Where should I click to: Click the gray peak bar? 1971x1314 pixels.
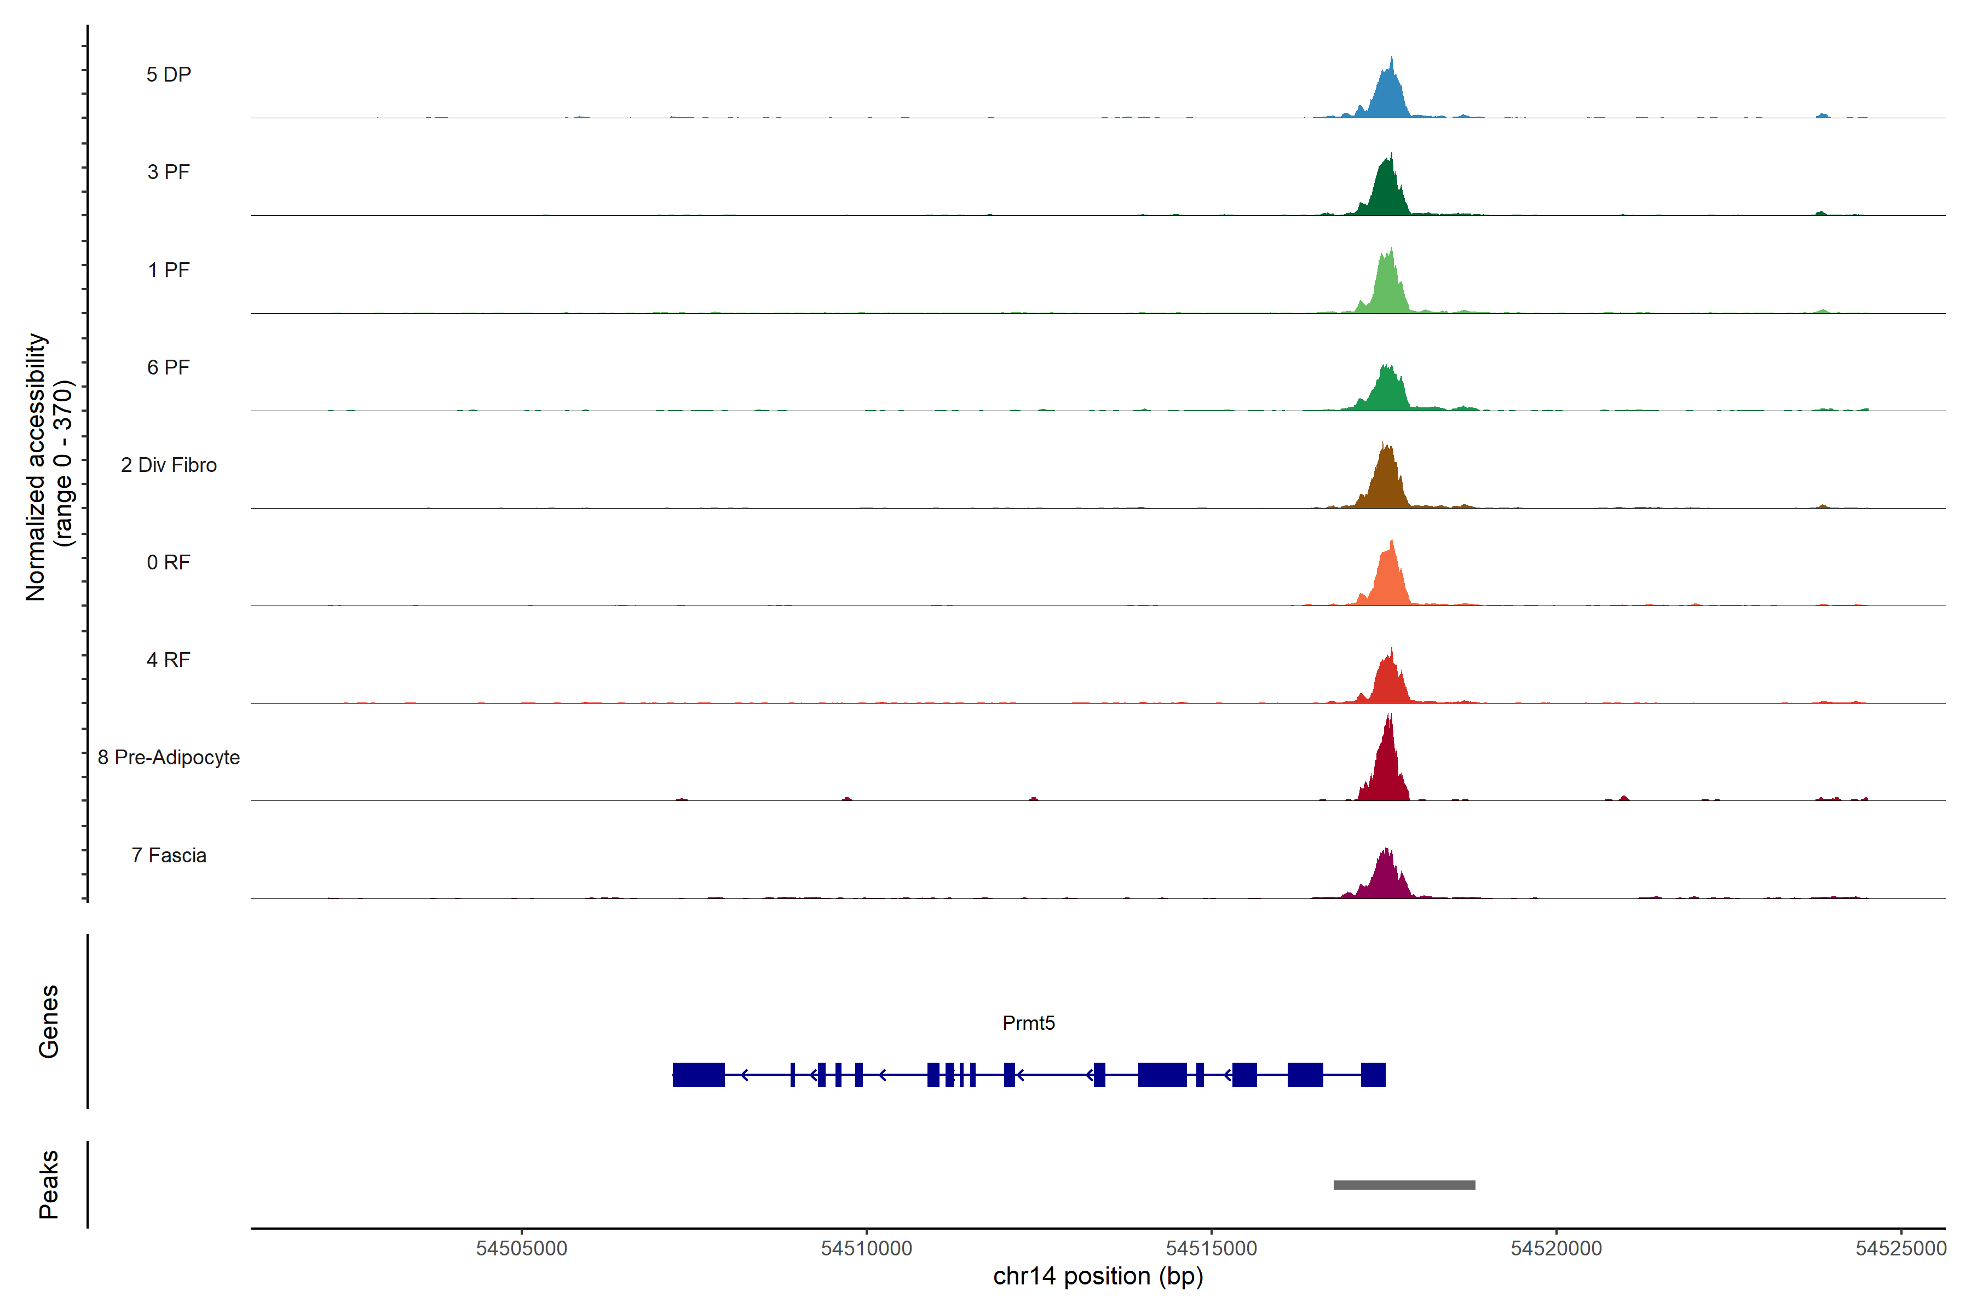point(1404,1185)
